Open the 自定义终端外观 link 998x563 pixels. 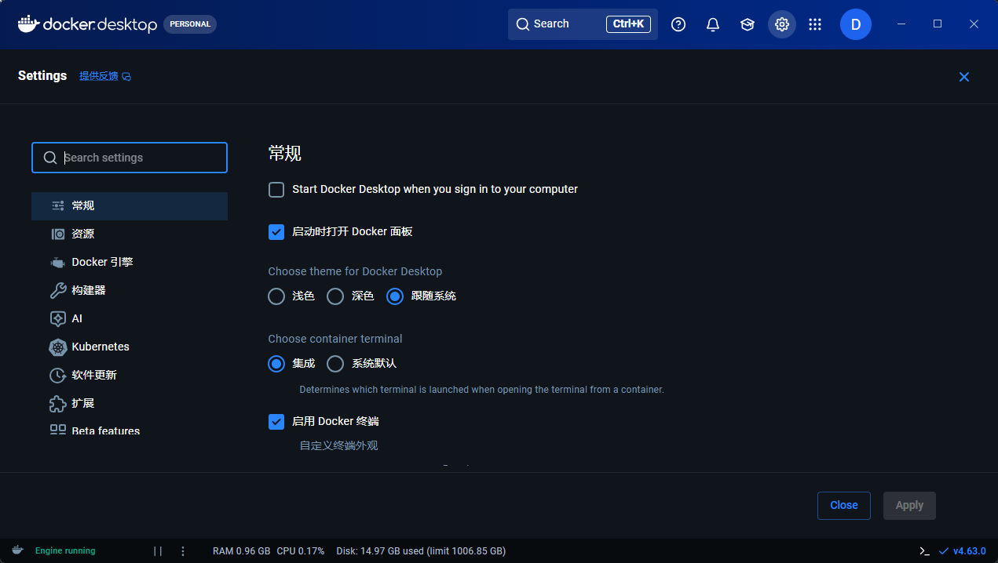point(338,445)
